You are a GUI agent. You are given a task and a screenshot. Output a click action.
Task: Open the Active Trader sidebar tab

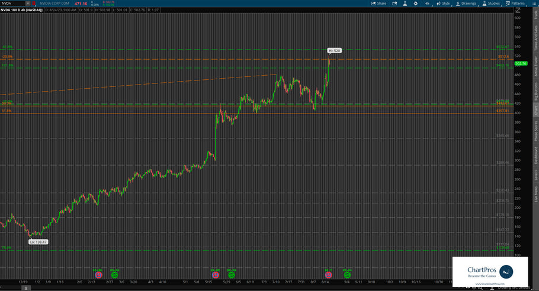point(536,66)
